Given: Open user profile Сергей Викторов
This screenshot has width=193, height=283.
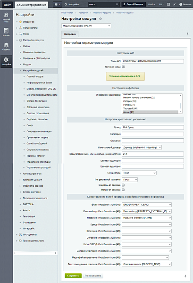Looking at the screenshot, I should [x=134, y=4].
